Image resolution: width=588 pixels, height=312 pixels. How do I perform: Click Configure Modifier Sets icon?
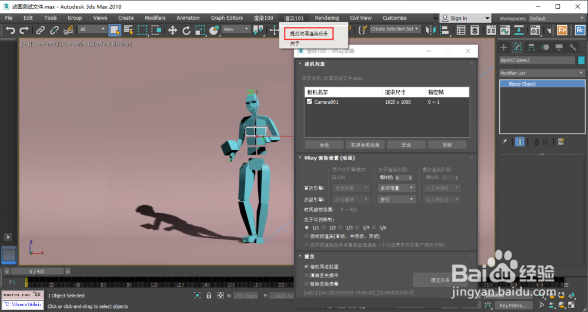561,141
